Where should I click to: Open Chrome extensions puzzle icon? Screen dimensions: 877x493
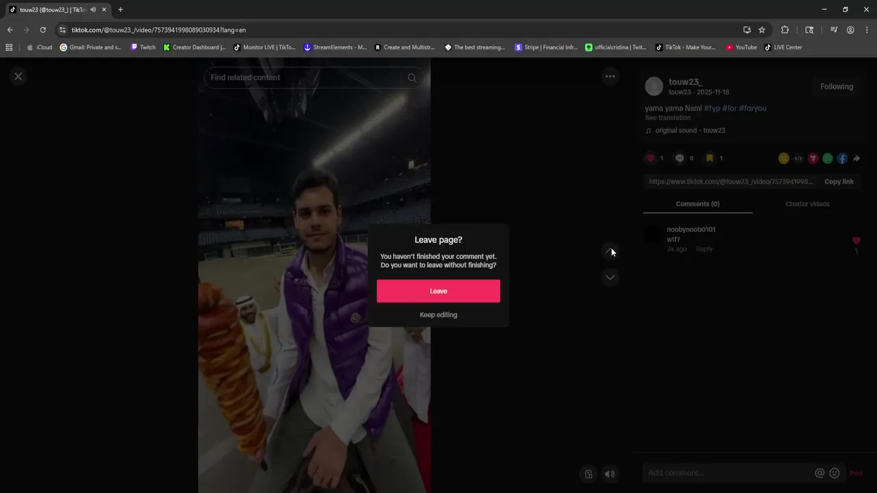click(785, 30)
